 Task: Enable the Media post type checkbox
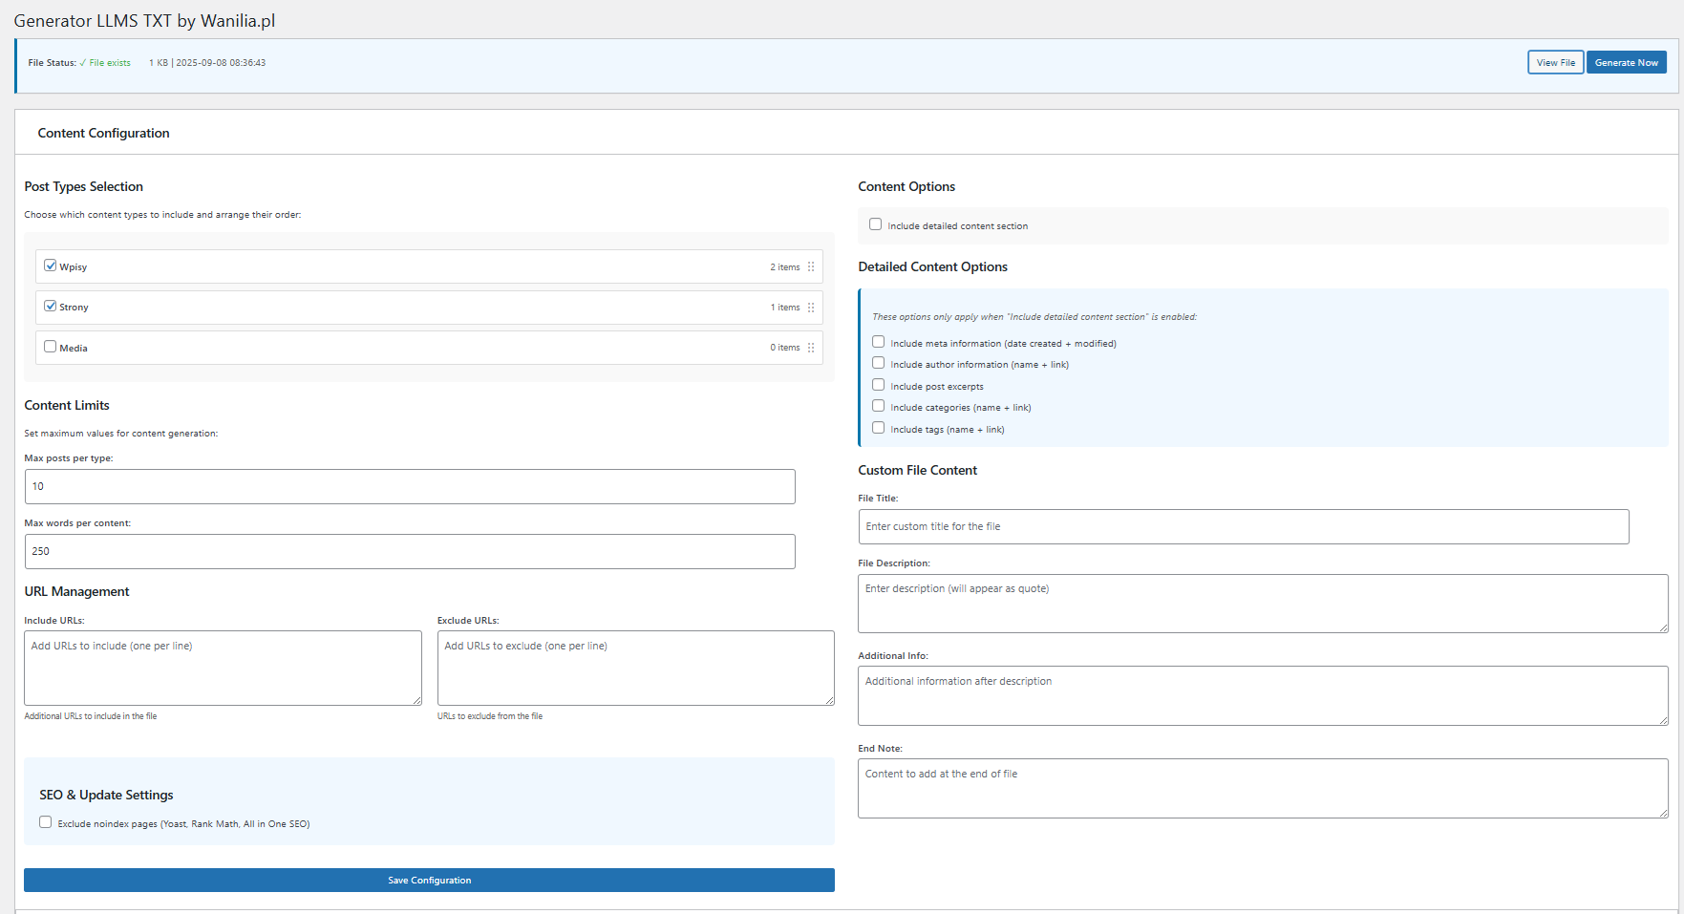[51, 347]
